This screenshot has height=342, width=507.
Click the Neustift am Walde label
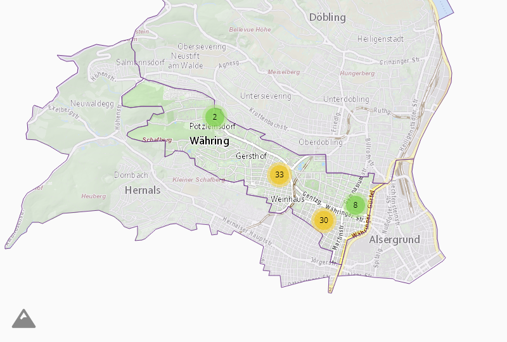coord(186,61)
